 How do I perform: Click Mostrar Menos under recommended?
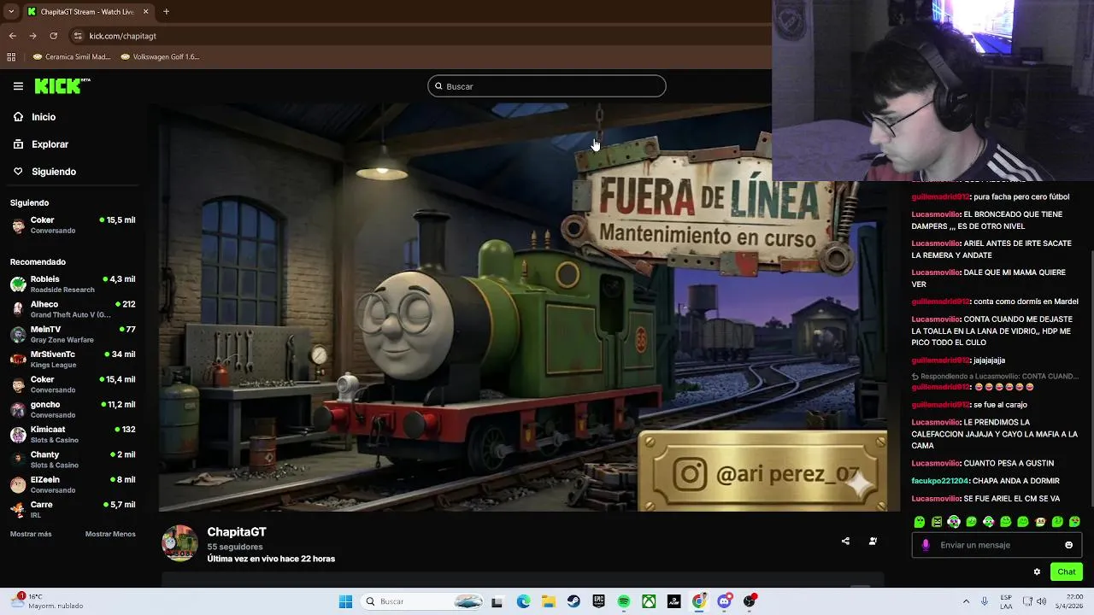tap(110, 534)
